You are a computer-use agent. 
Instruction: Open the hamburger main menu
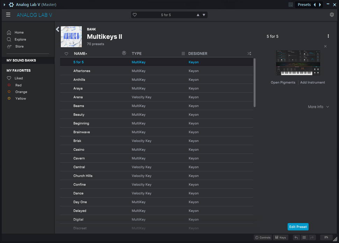(x=8, y=15)
